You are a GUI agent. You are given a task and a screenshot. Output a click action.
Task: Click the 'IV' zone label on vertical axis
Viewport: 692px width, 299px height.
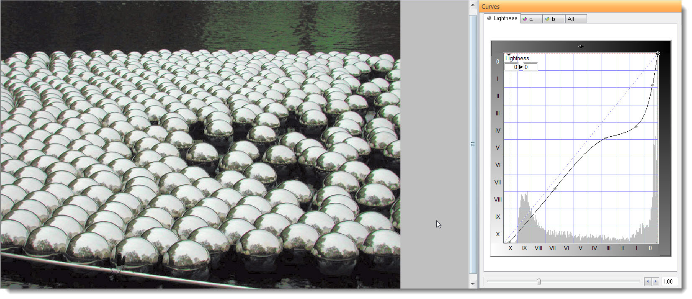click(x=497, y=130)
